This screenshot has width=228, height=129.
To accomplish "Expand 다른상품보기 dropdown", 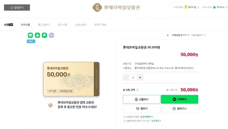I will (198, 35).
